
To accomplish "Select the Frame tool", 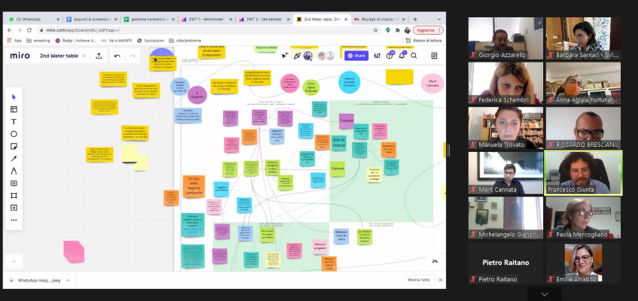I will [x=14, y=196].
